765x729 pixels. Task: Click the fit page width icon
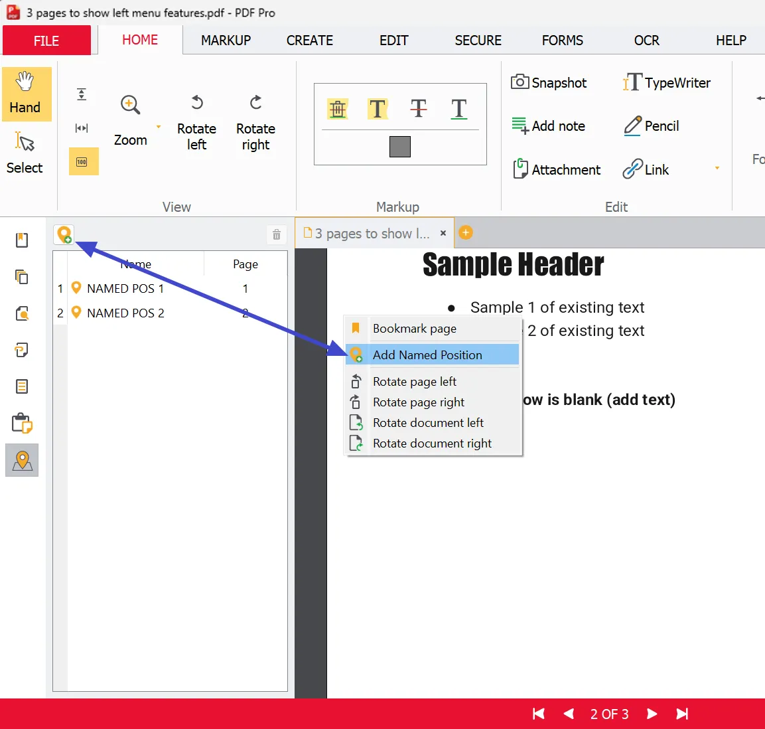coord(82,128)
